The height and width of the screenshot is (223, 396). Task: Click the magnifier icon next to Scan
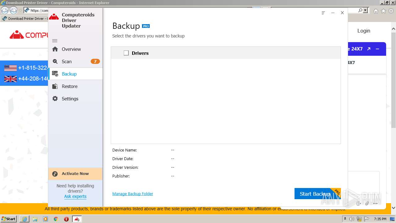[55, 61]
